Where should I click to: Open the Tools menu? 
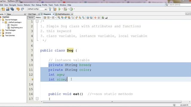(x=56, y=5)
